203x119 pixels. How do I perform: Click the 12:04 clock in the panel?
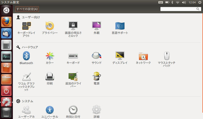click(192, 2)
